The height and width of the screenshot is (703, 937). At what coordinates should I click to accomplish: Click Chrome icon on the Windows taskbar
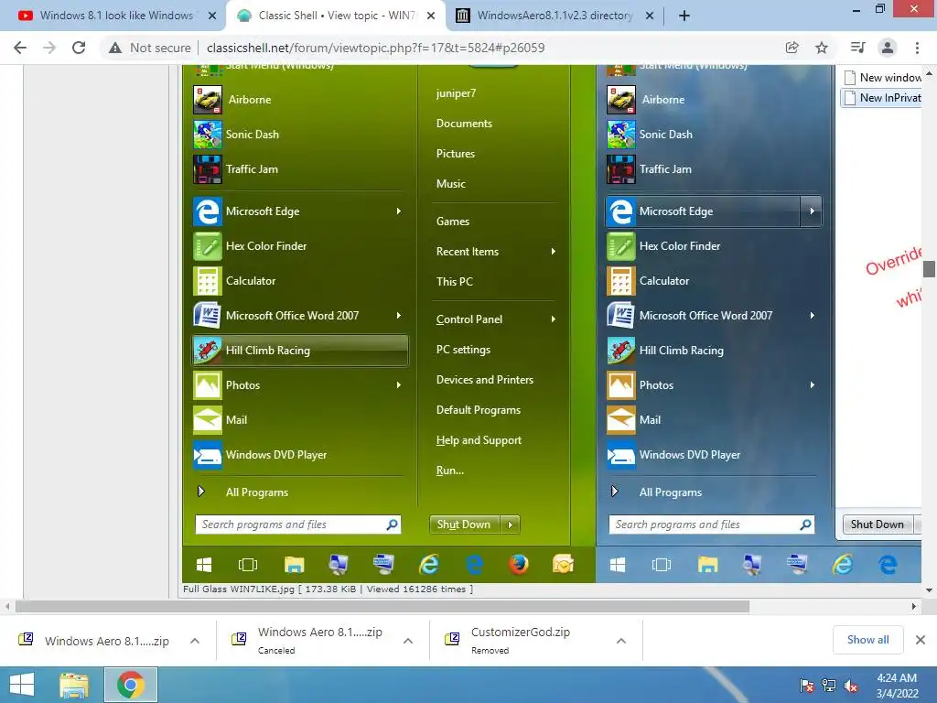131,685
